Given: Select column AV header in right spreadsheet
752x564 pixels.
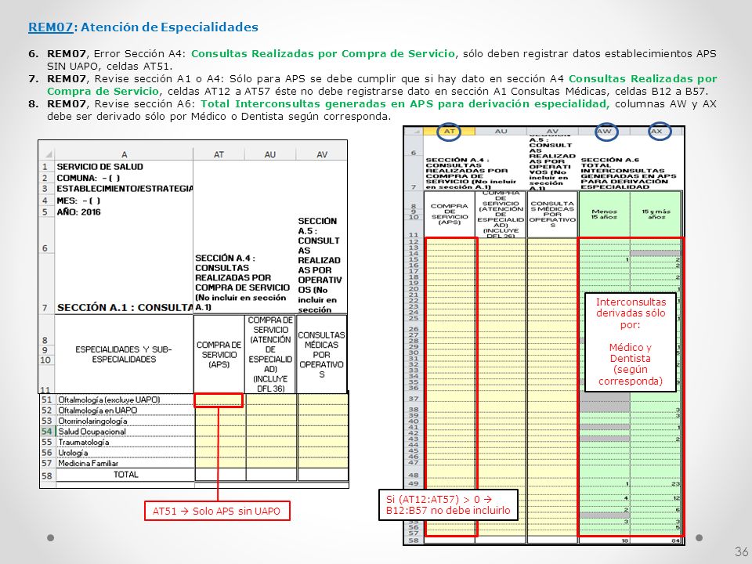Looking at the screenshot, I should coord(552,131).
